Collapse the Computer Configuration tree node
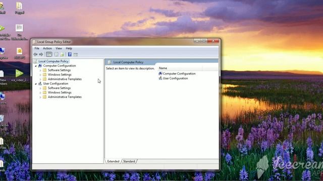Image resolution: width=323 pixels, height=181 pixels. tap(36, 66)
